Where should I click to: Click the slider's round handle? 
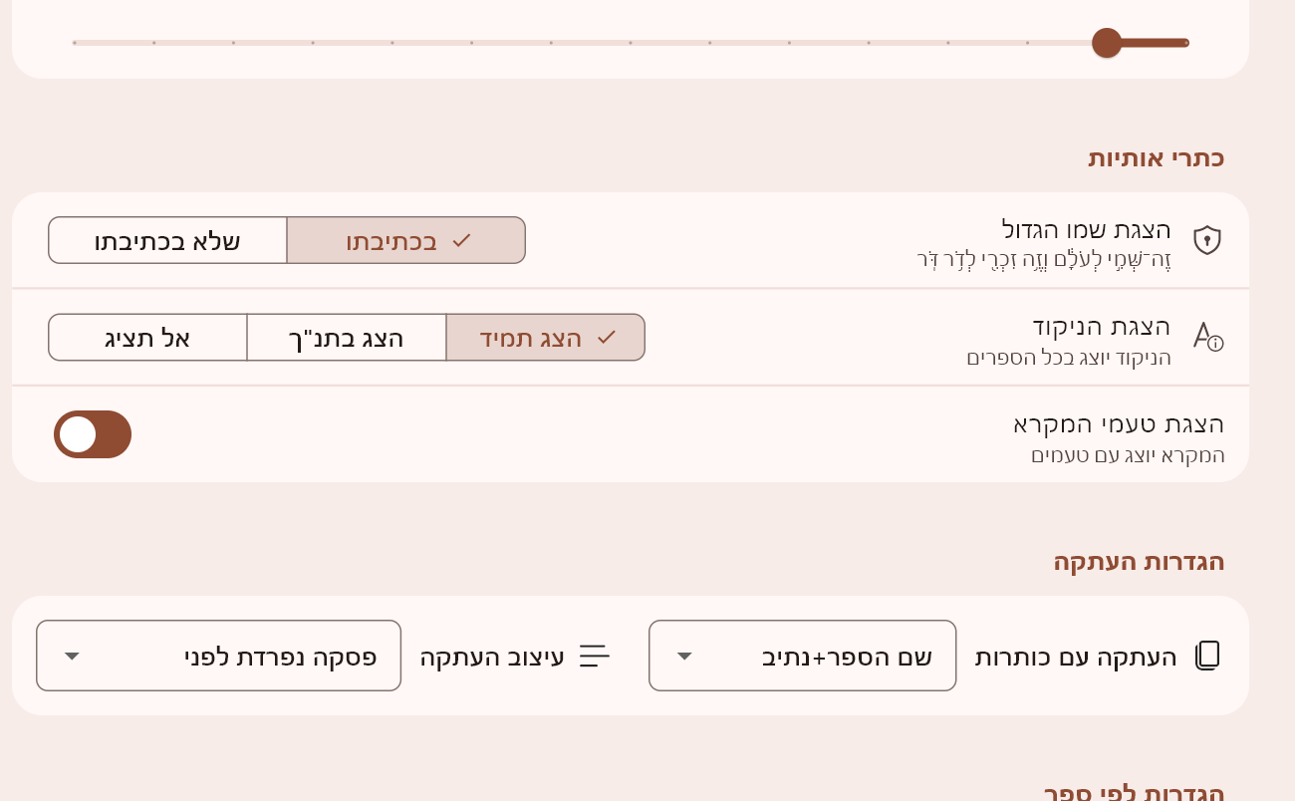(1107, 43)
